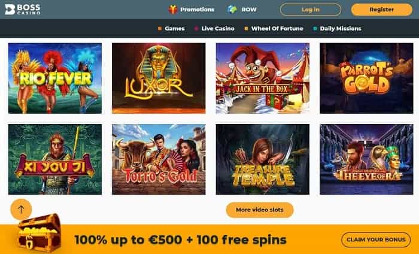Open the Rio Fever slot game
419x254 pixels.
pyautogui.click(x=55, y=78)
